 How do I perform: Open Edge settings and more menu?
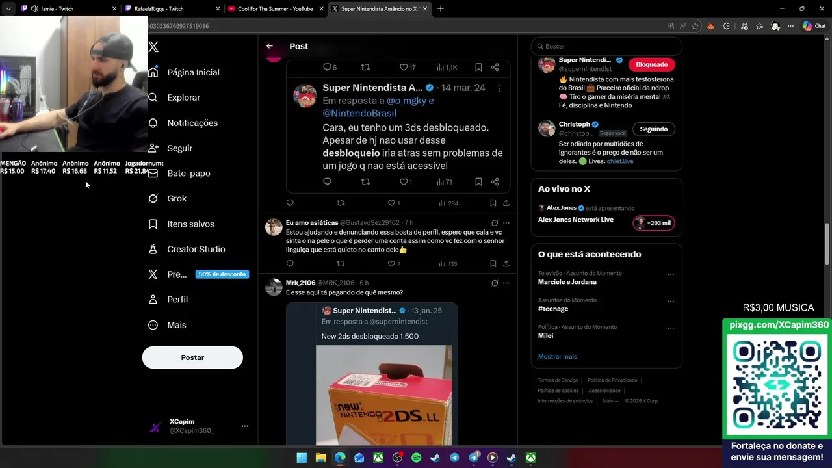(x=790, y=26)
